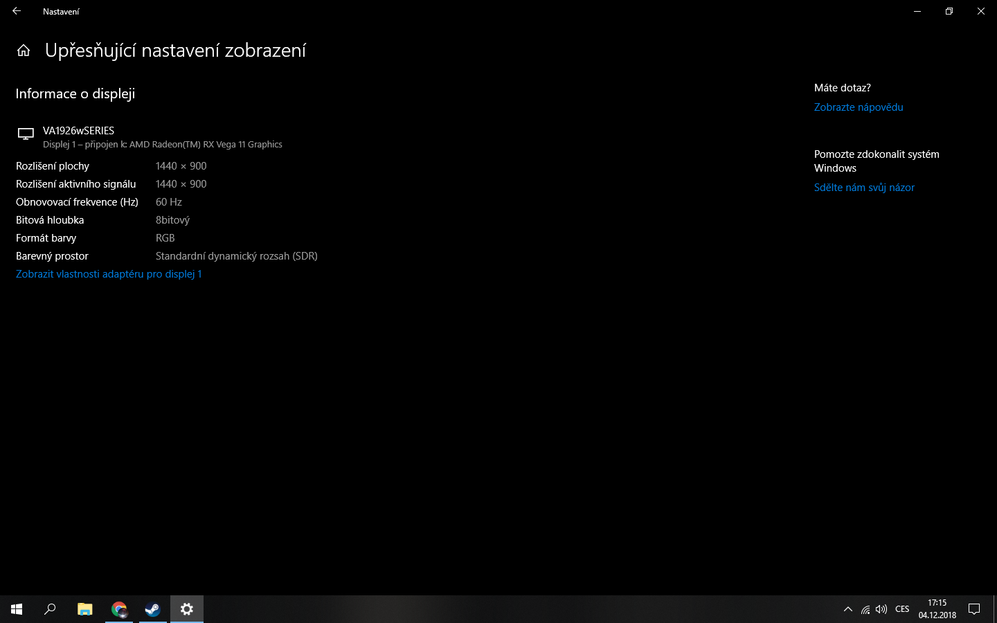Open Zobrazit vlastnosti adaptéru pro displej 1

pyautogui.click(x=109, y=274)
